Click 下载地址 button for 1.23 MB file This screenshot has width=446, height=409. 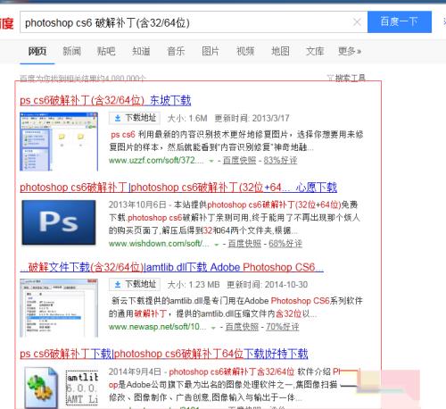[135, 284]
